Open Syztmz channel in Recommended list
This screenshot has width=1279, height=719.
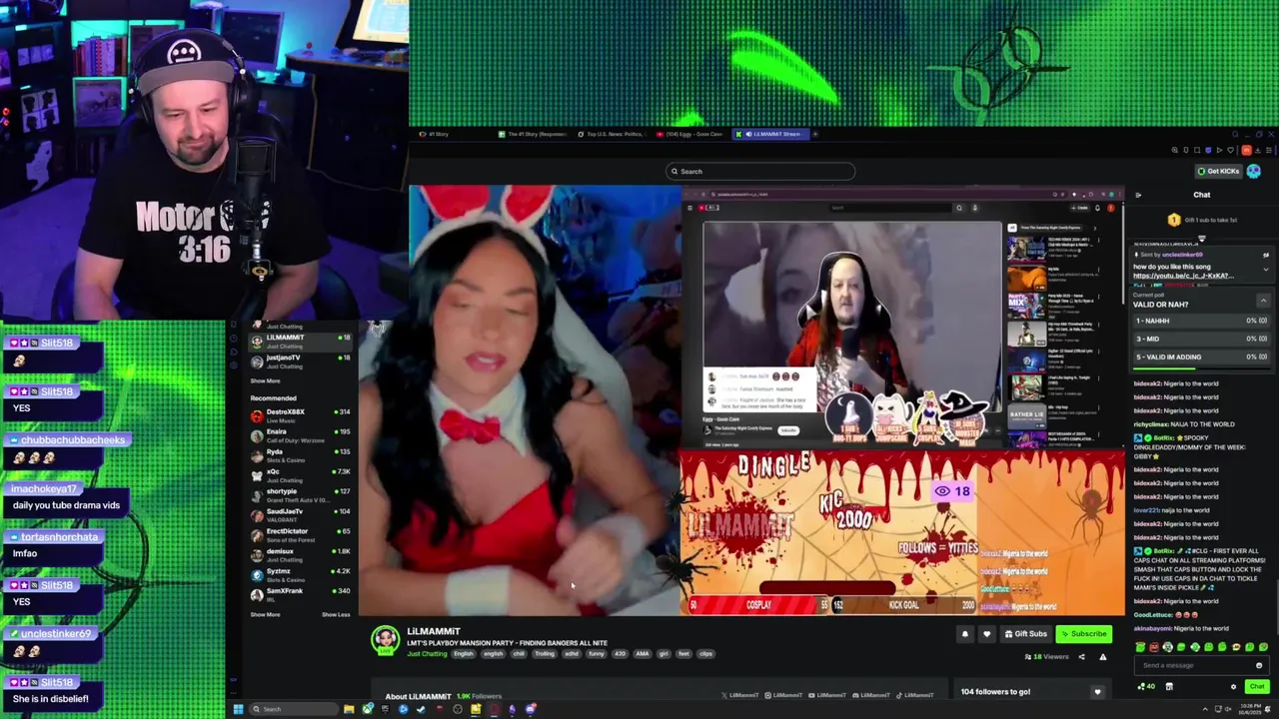300,574
